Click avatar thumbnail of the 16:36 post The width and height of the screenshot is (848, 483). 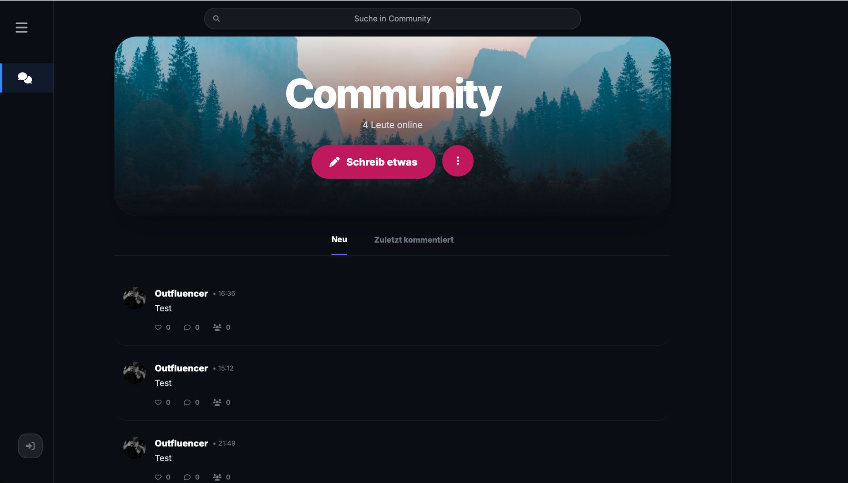click(134, 298)
